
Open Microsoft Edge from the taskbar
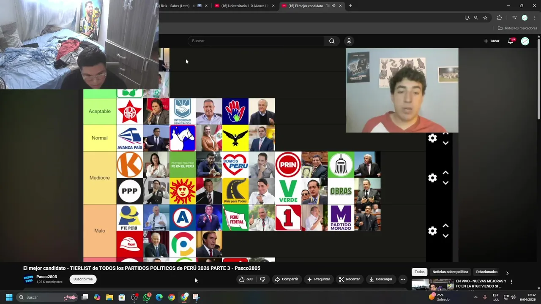point(159,297)
